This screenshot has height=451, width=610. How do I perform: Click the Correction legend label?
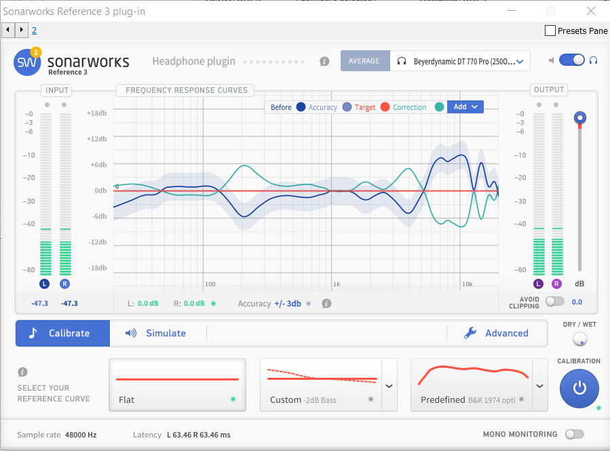point(409,107)
